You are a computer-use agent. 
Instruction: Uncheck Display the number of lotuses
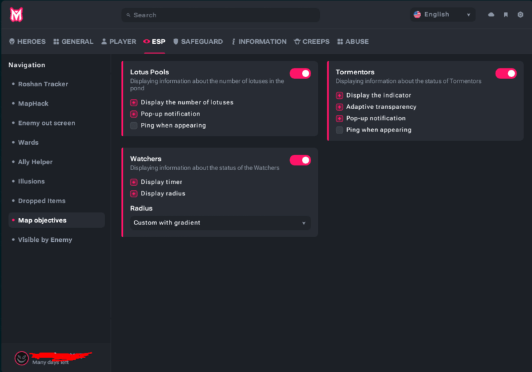coord(134,102)
